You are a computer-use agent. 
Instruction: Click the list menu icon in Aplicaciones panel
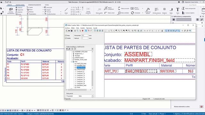pos(197,19)
